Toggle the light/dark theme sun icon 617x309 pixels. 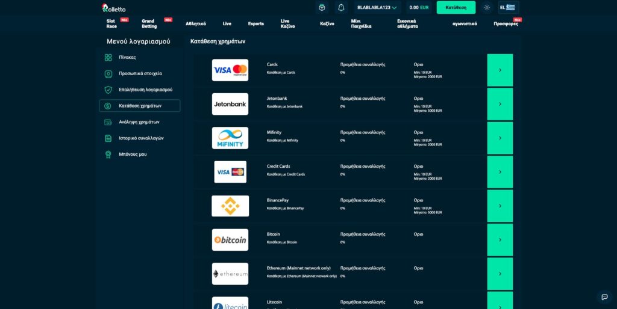tap(487, 7)
